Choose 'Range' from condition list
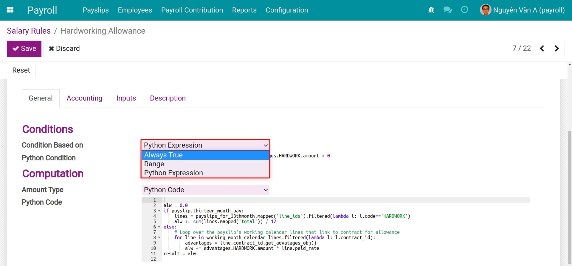The width and height of the screenshot is (572, 266). [205, 164]
